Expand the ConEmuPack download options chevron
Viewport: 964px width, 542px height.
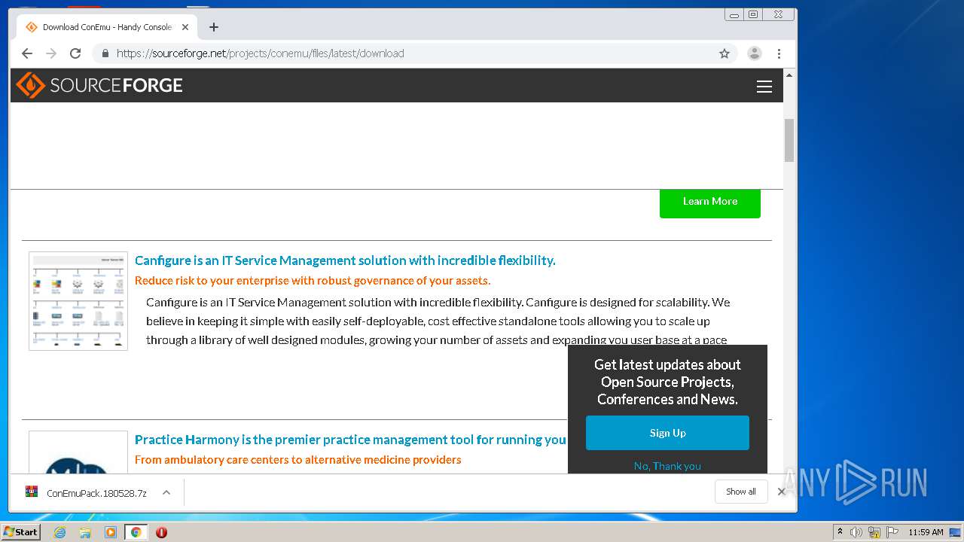pyautogui.click(x=166, y=492)
